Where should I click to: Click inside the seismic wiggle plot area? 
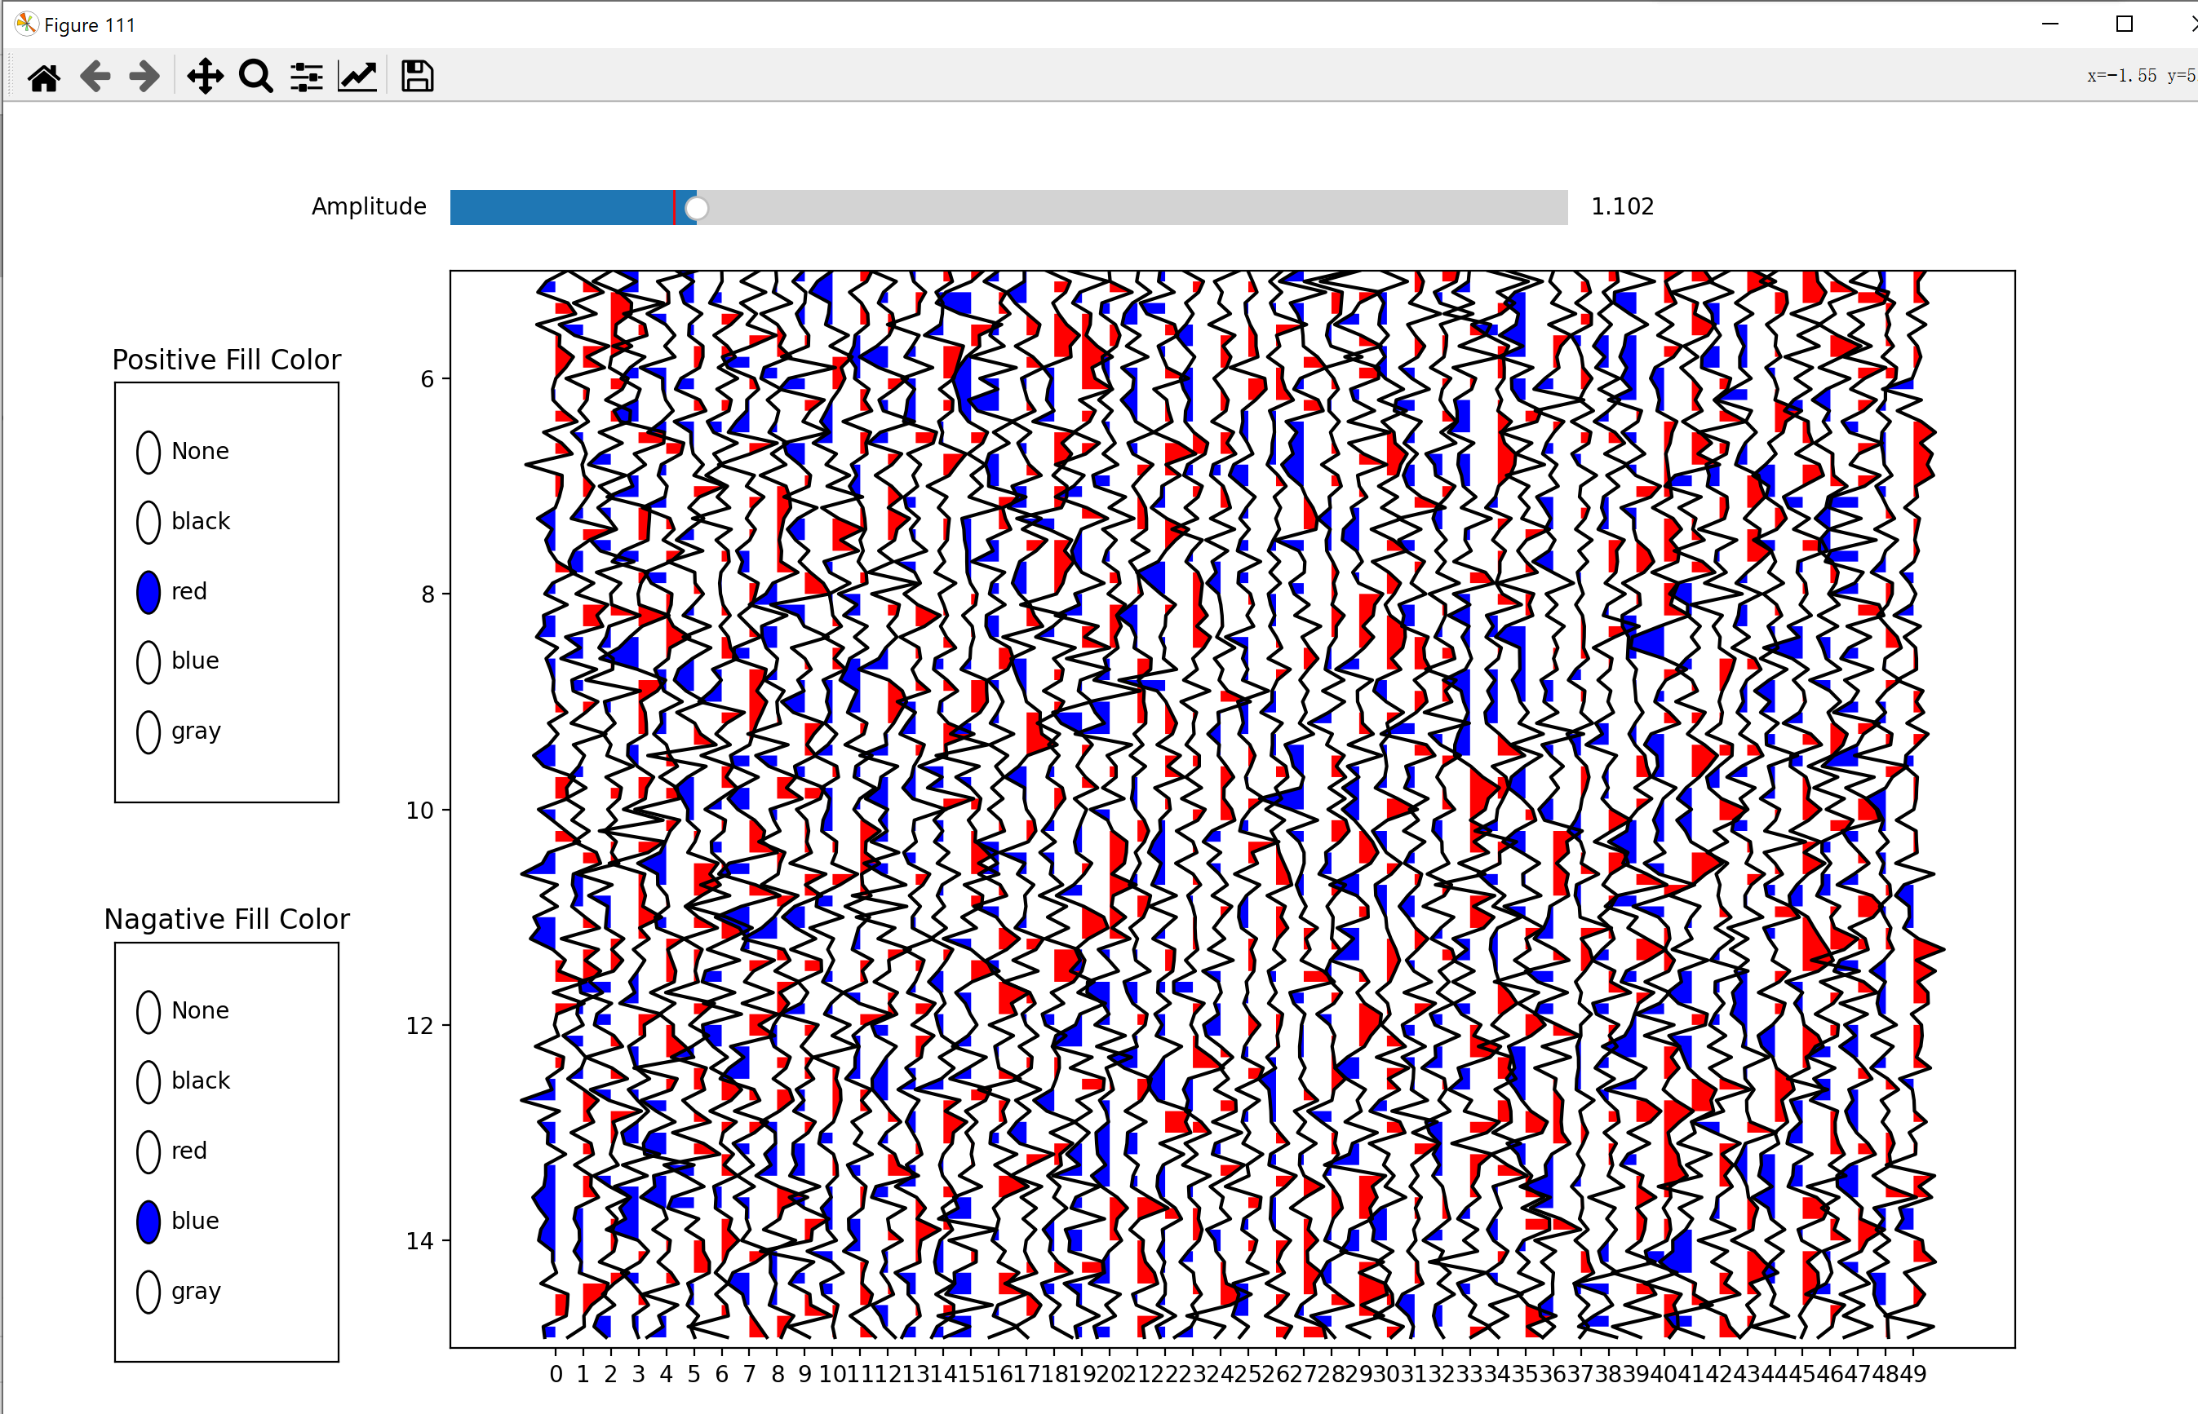[x=1231, y=808]
